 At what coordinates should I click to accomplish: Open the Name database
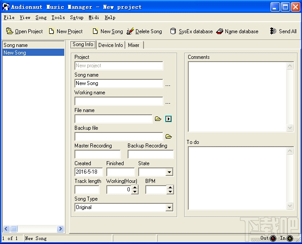tap(220, 31)
